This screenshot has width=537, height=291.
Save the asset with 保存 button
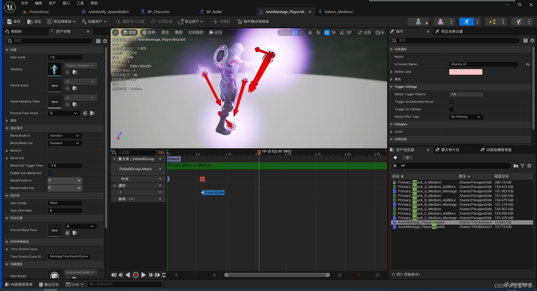[14, 22]
